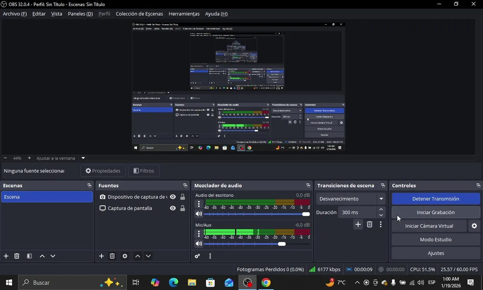The image size is (483, 290).
Task: Select Dispositivo de captura source row
Action: [143, 197]
